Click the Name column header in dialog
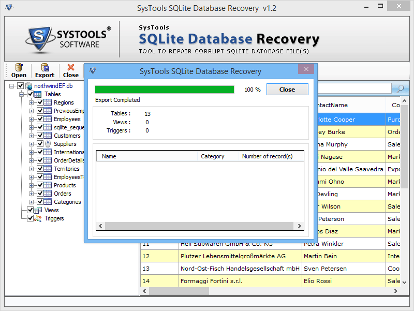414x311 pixels. click(147, 156)
